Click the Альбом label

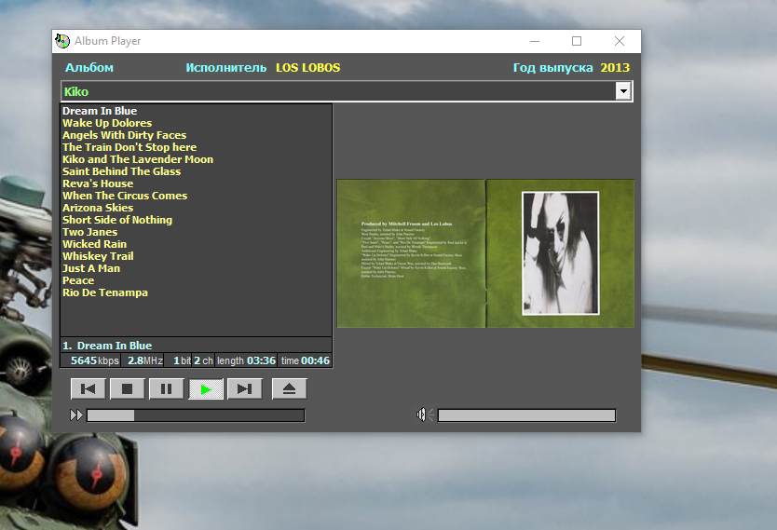89,68
